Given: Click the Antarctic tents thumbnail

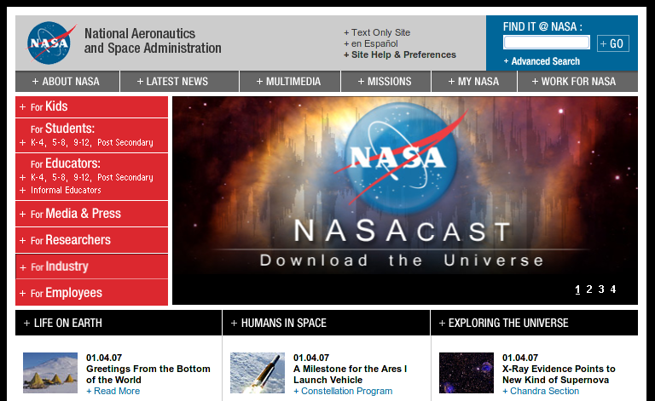Looking at the screenshot, I should [50, 373].
